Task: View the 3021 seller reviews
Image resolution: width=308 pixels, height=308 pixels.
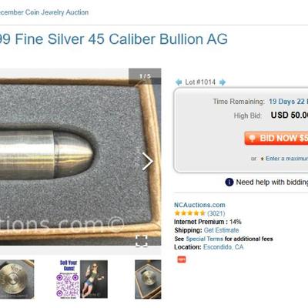Action: [x=216, y=213]
